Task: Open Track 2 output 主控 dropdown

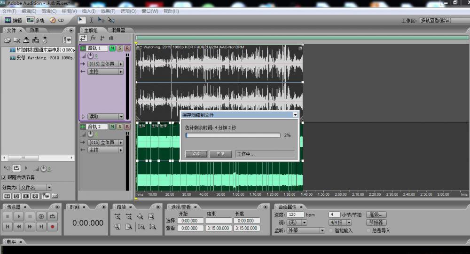Action: click(x=105, y=150)
